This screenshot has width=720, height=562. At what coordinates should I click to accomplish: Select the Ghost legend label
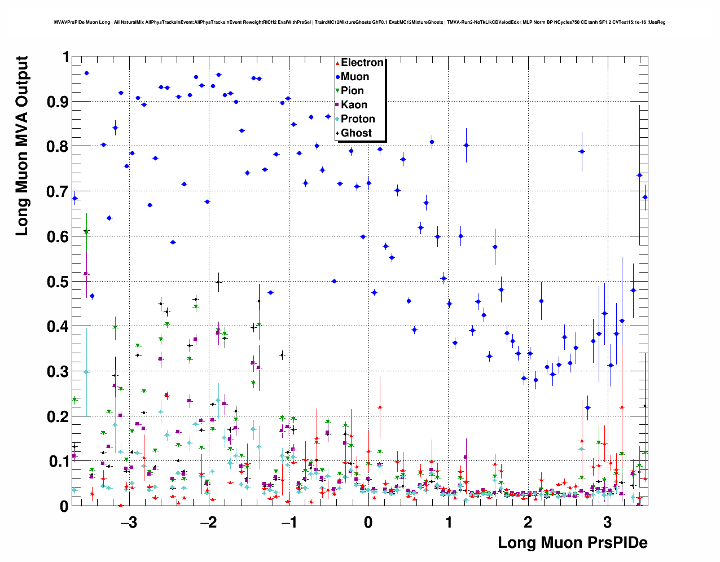[356, 133]
